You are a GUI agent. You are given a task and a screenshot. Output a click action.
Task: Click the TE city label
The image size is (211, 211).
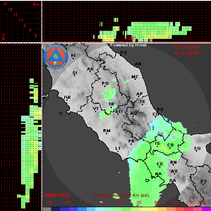[x=143, y=102]
